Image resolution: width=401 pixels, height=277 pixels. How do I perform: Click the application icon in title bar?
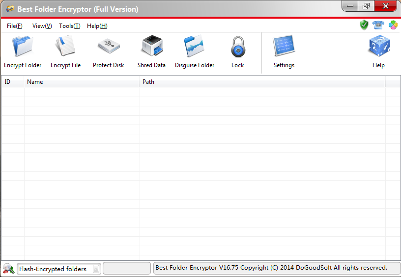pos(10,9)
